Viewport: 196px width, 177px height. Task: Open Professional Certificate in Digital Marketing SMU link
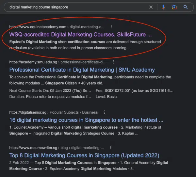82,70
